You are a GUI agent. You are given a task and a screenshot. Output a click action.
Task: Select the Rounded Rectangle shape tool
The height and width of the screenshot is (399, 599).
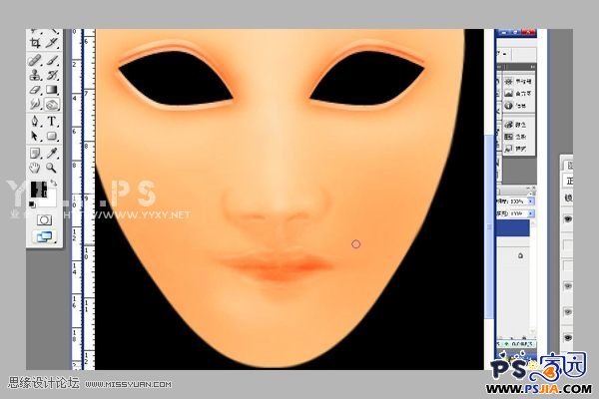(x=52, y=137)
